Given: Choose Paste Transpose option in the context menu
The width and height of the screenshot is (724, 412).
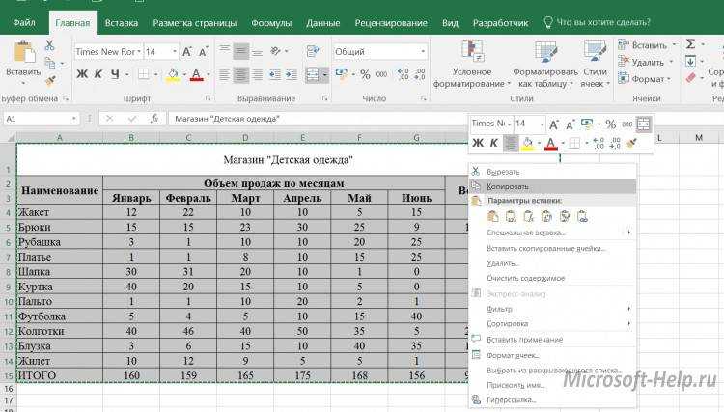Looking at the screenshot, I should (x=546, y=216).
